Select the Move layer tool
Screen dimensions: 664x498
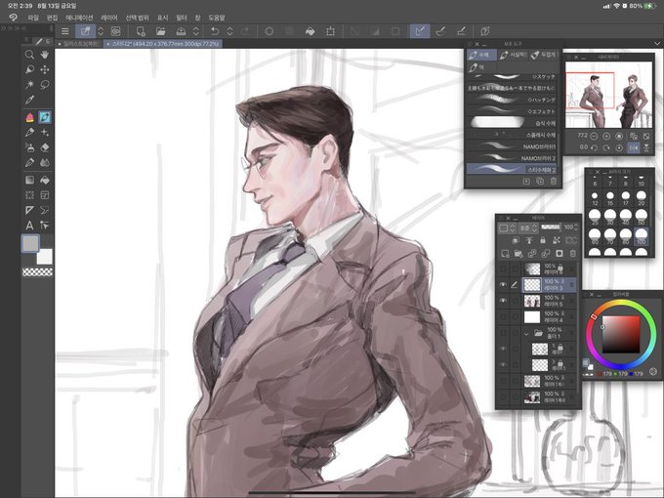click(45, 70)
